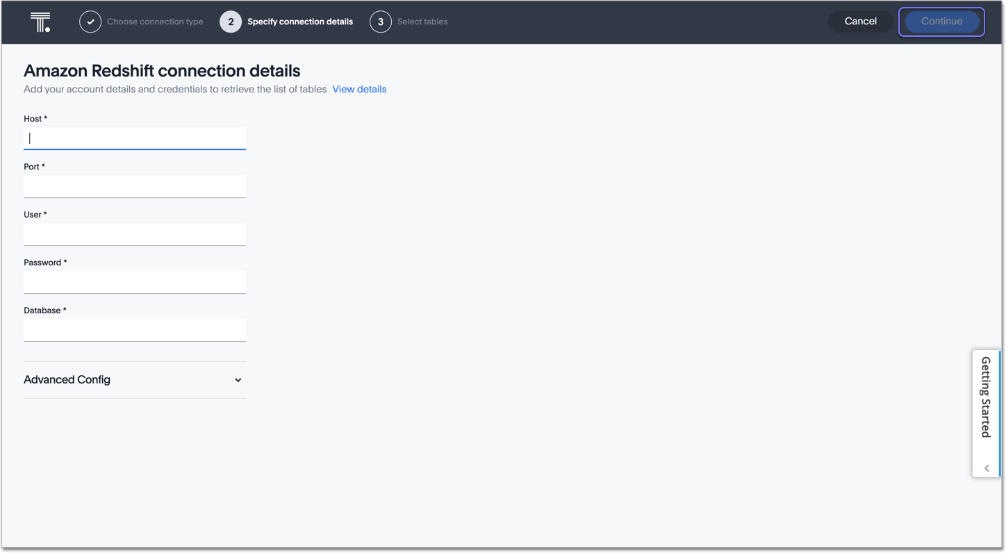Click the Advanced Config section title
This screenshot has height=553, width=1006.
67,380
